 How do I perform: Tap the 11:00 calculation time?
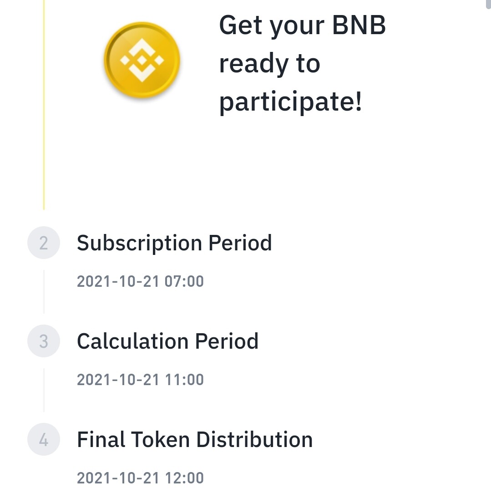(184, 380)
